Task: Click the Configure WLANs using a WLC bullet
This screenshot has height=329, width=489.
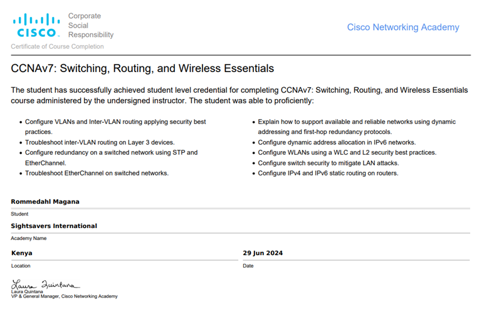Action: coord(347,152)
